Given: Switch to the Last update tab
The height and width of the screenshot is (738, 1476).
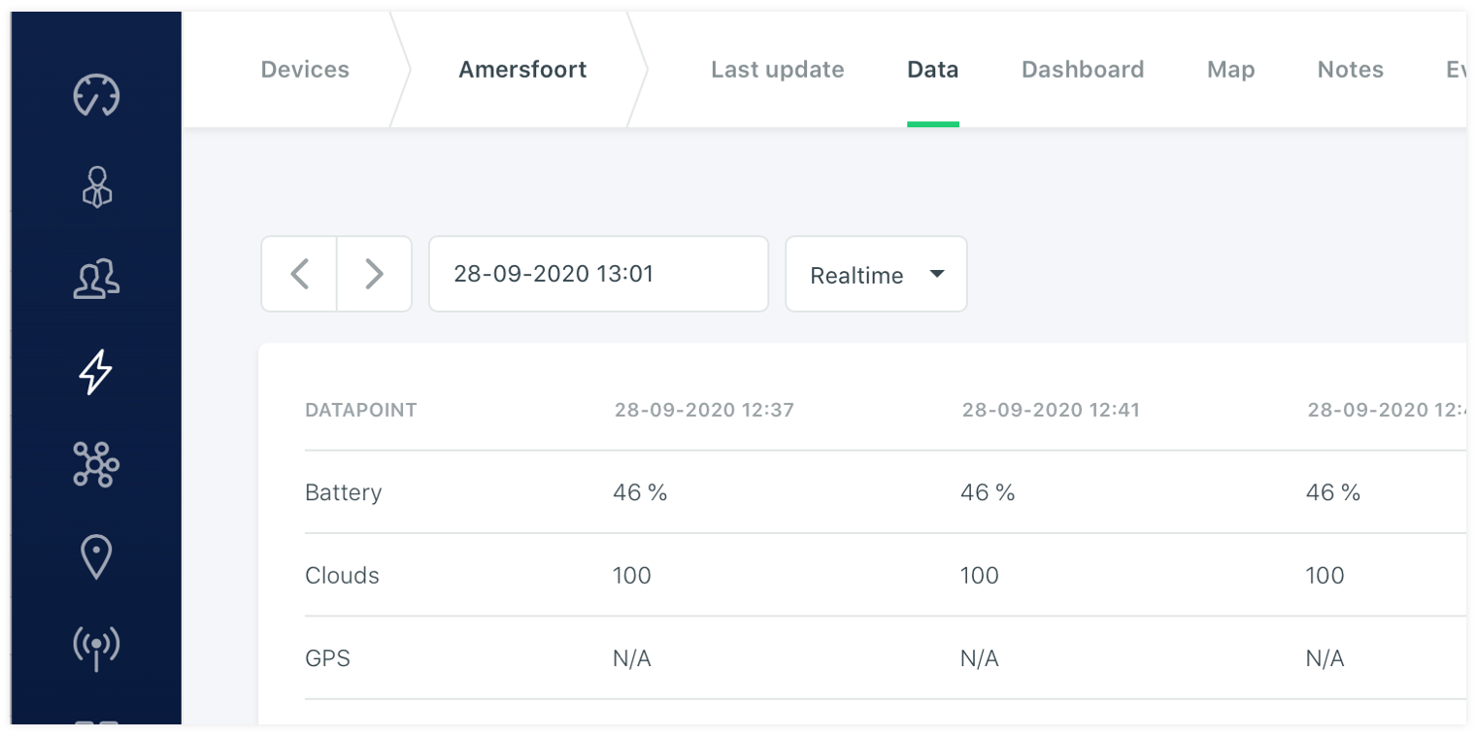Looking at the screenshot, I should (x=777, y=70).
